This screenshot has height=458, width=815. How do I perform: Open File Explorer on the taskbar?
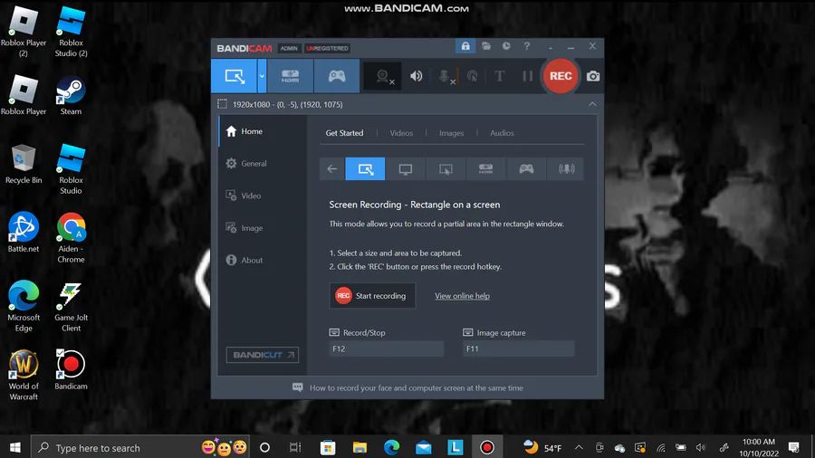[x=360, y=447]
